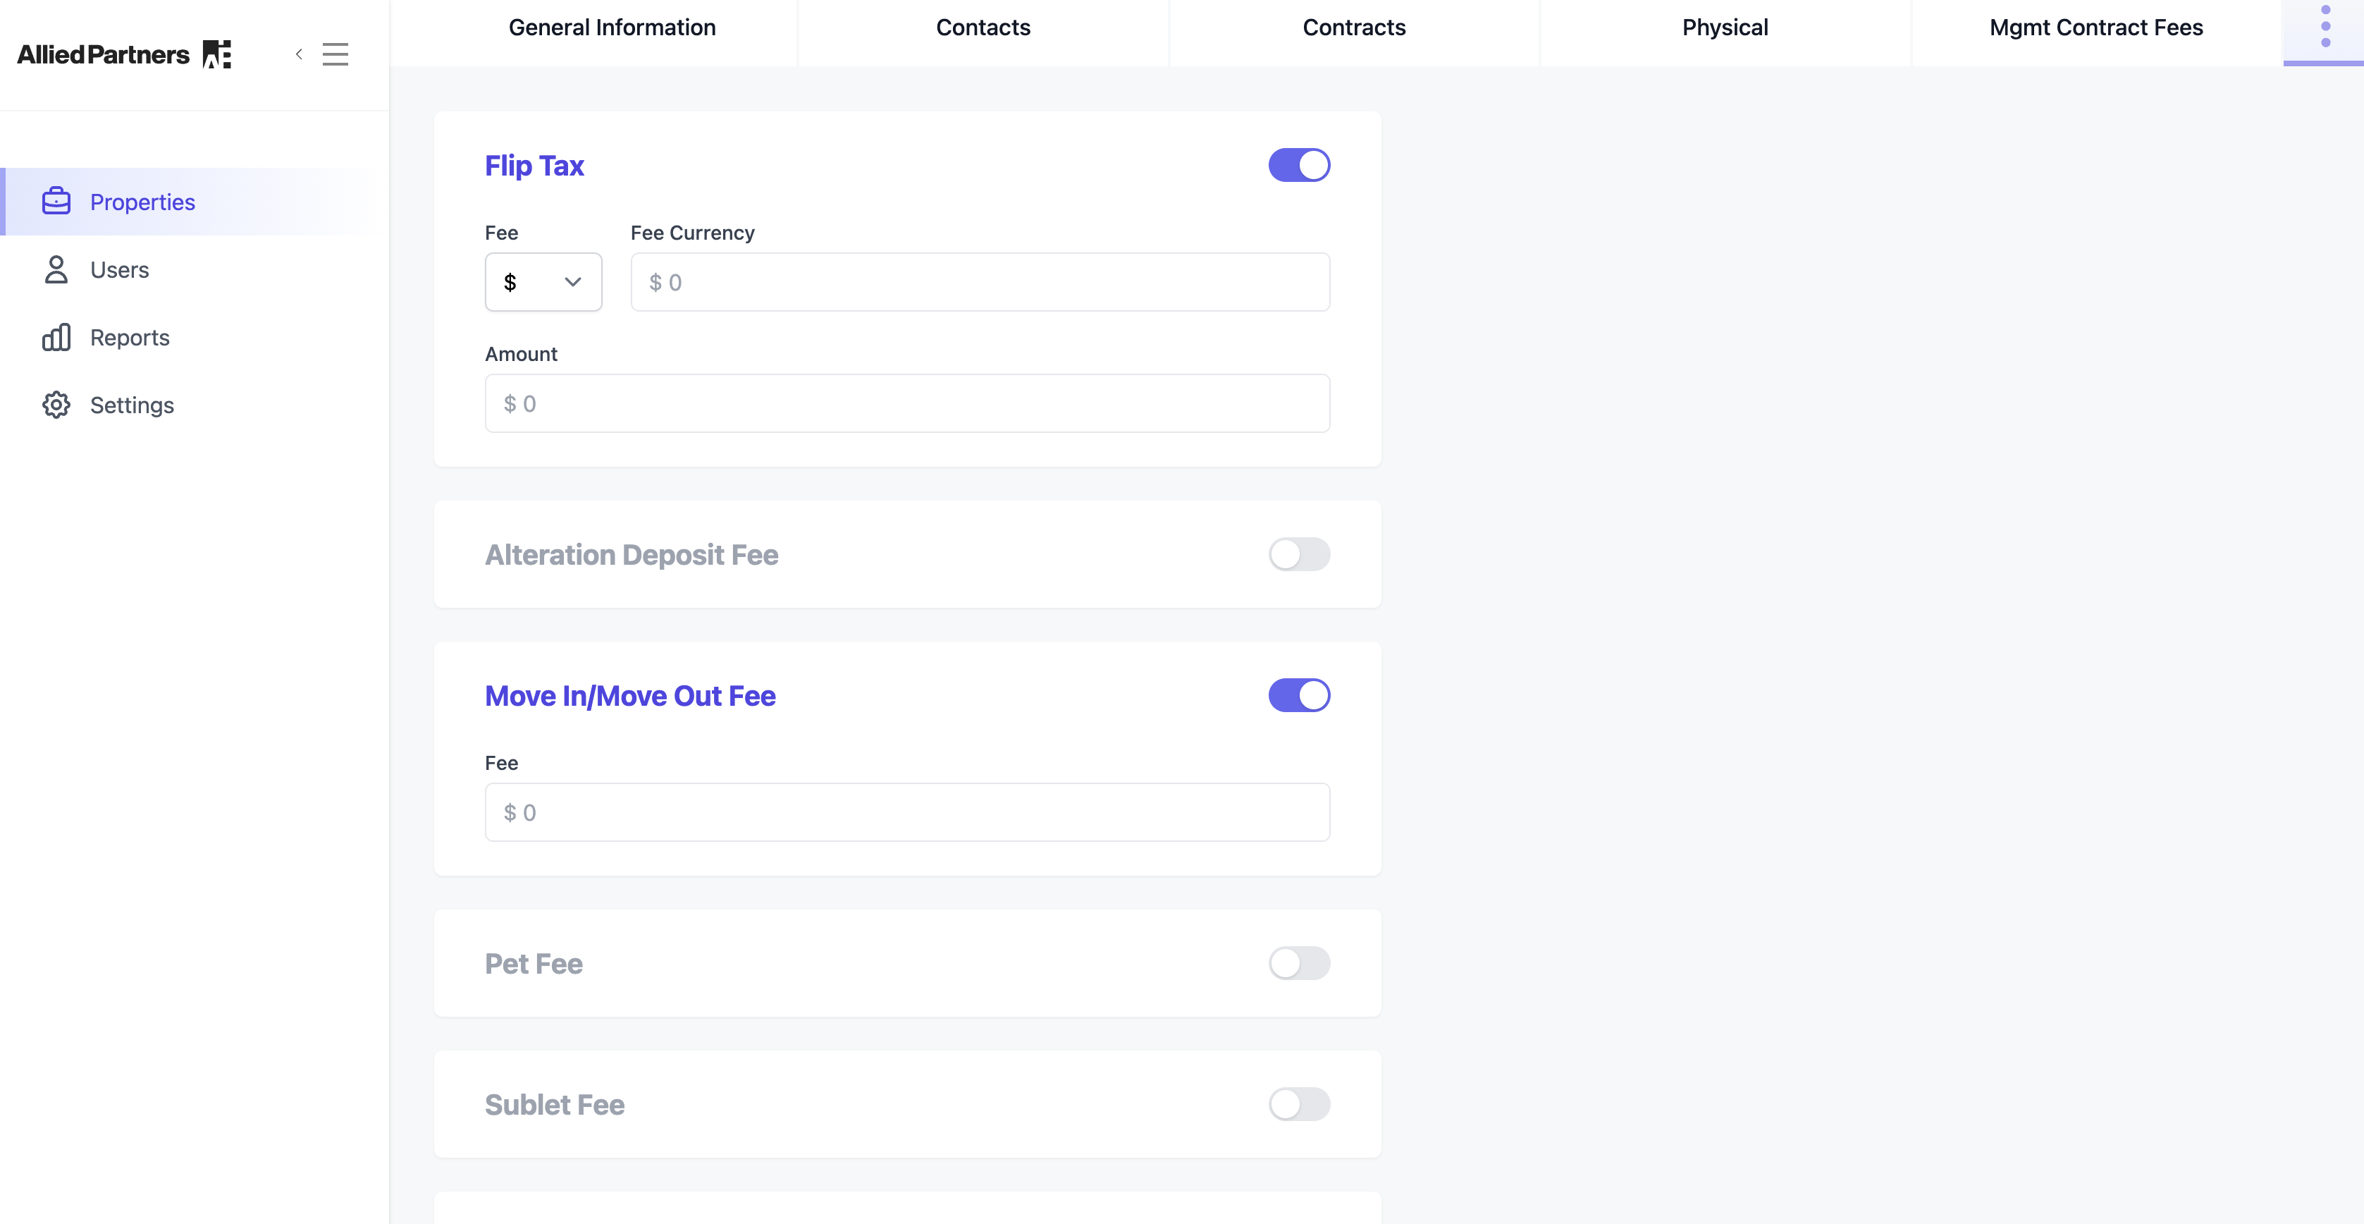Go to Users in the sidebar
The height and width of the screenshot is (1224, 2364).
(195, 269)
